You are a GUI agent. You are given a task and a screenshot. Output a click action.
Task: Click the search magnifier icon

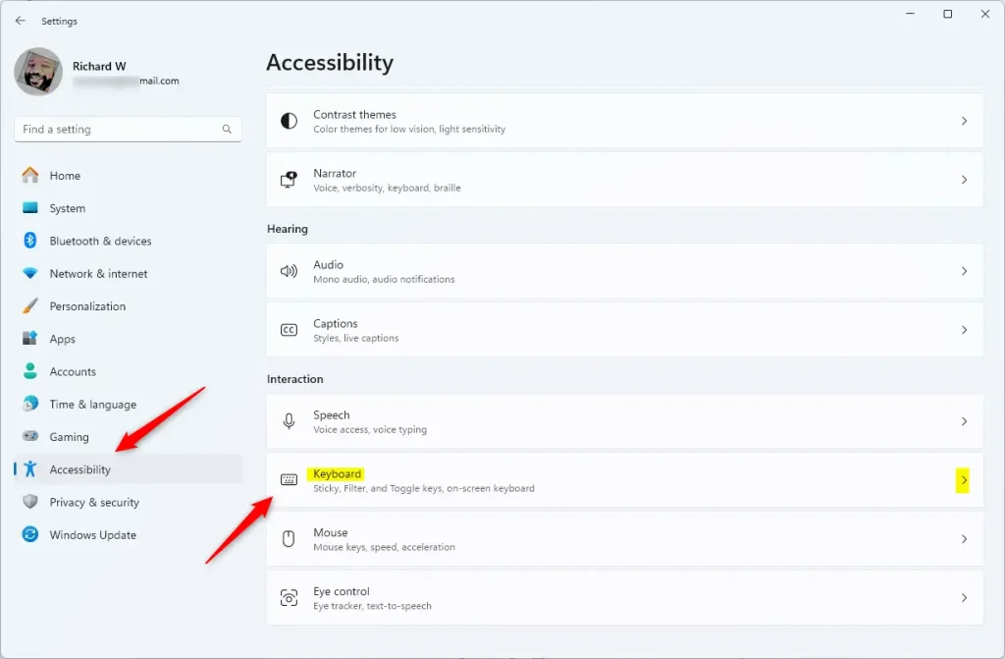point(227,129)
